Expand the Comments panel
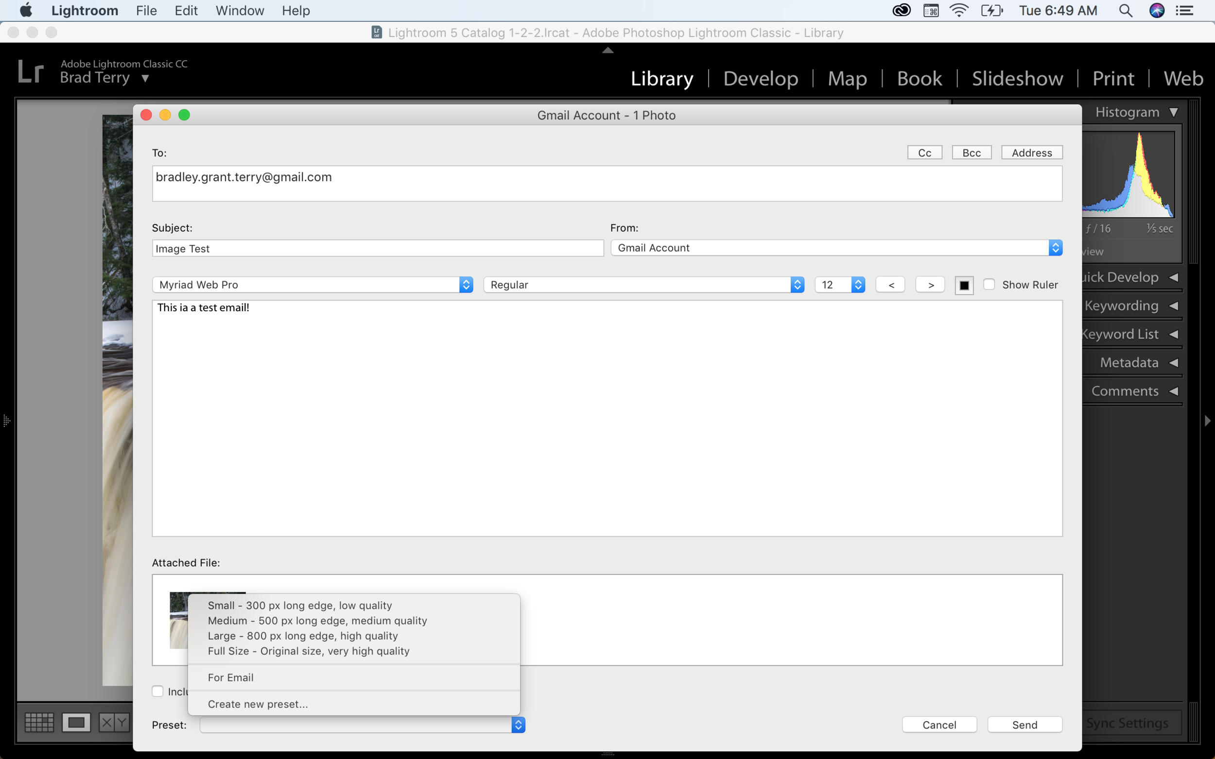The height and width of the screenshot is (759, 1215). pos(1173,391)
